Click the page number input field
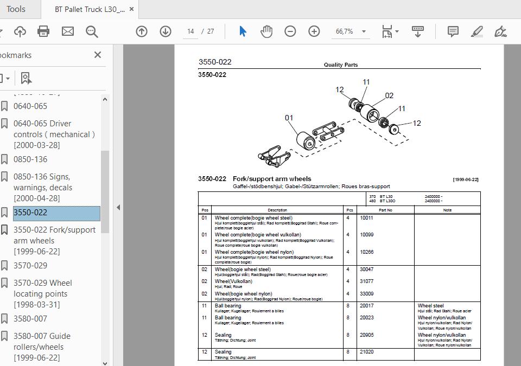The height and width of the screenshot is (366, 521). click(x=190, y=31)
